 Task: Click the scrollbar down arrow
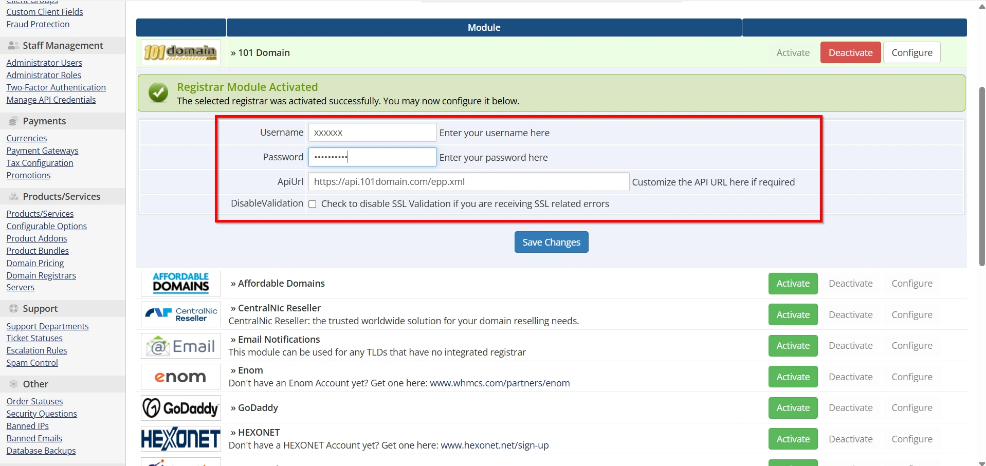pos(982,463)
